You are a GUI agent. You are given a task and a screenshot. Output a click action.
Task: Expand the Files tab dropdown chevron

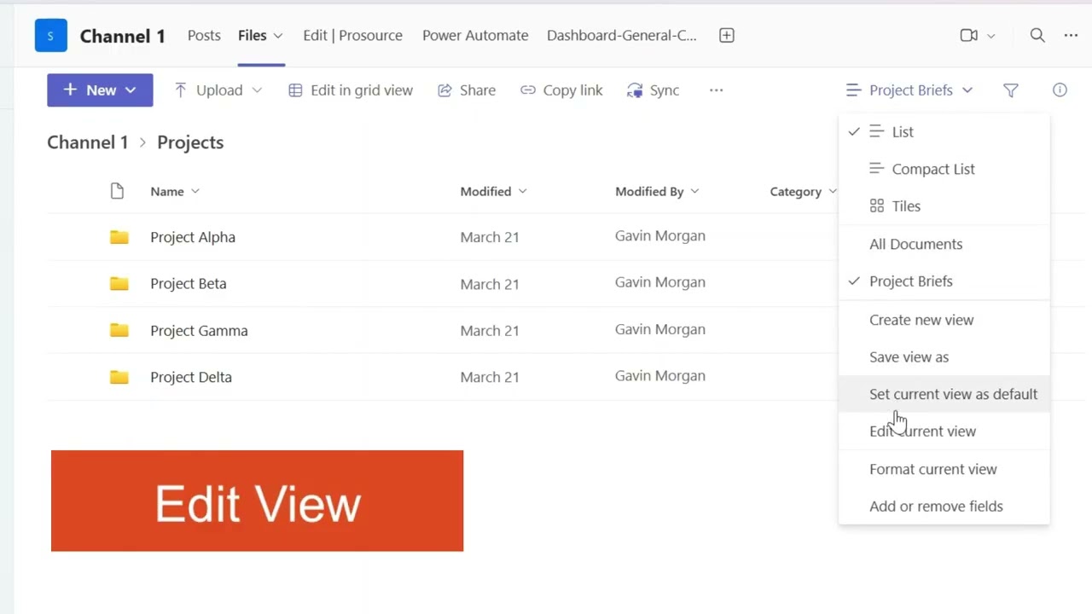pos(277,36)
